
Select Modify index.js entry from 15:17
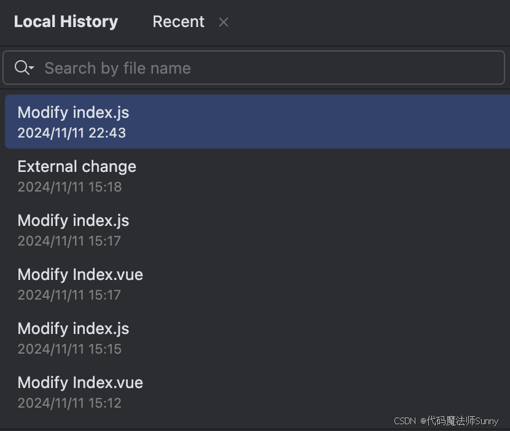pos(257,230)
